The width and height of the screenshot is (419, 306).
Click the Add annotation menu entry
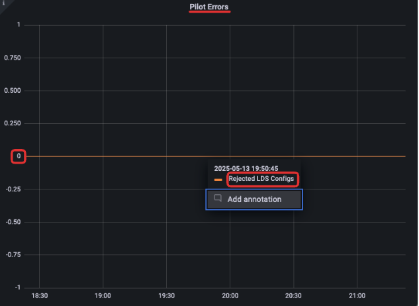tap(254, 199)
